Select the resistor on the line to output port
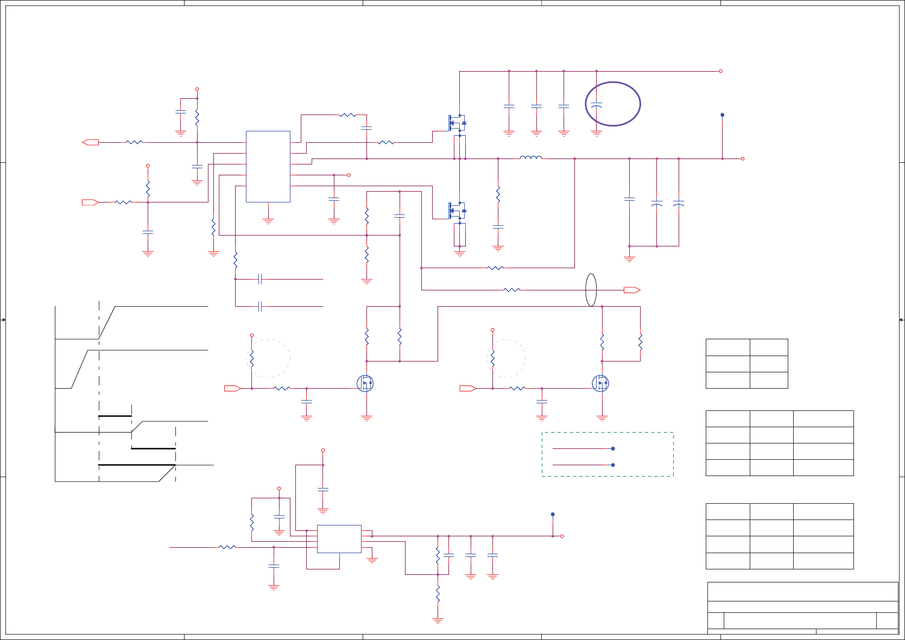 pos(512,290)
